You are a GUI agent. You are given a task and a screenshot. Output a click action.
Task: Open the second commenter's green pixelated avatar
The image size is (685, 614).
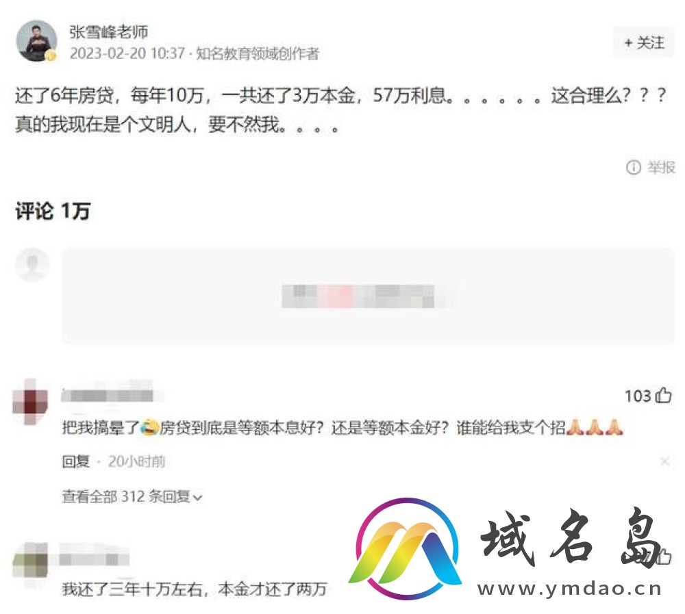(30, 560)
